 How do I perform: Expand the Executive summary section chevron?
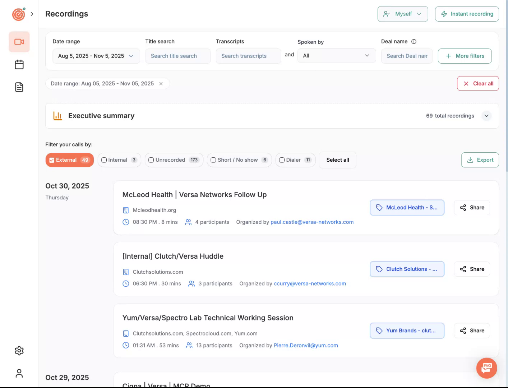[486, 116]
